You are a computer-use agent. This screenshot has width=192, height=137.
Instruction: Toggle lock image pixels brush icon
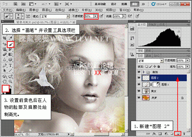tap(151, 67)
